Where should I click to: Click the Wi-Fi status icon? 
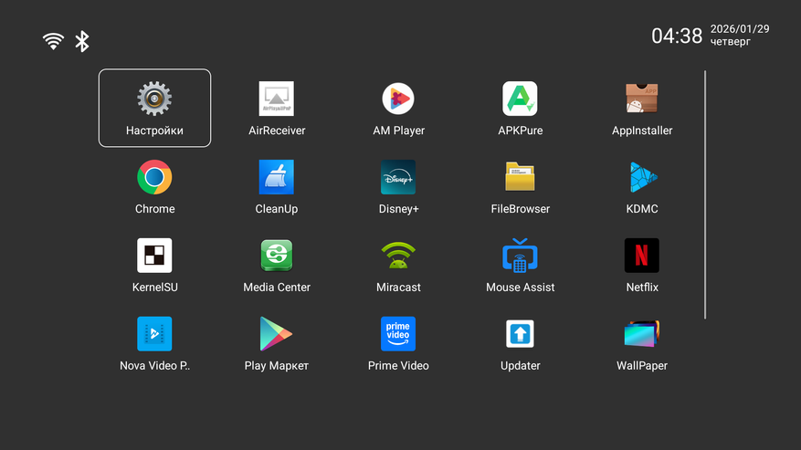53,41
